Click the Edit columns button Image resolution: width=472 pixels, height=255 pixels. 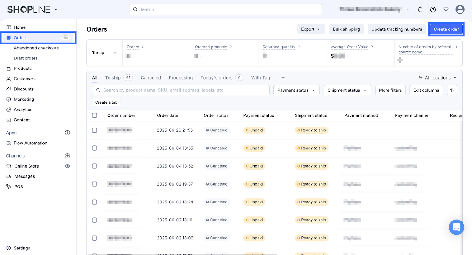point(426,90)
